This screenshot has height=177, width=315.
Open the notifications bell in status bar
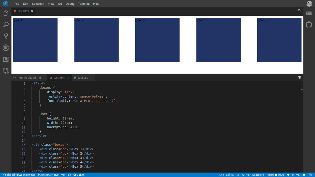tap(304, 175)
